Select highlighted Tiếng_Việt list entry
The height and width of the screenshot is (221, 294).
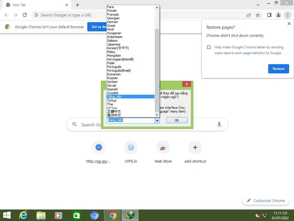tap(131, 97)
